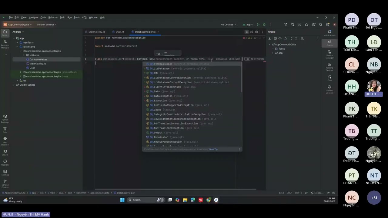Open App Quality Insights panel
This screenshot has height=218, width=388.
click(x=5, y=141)
